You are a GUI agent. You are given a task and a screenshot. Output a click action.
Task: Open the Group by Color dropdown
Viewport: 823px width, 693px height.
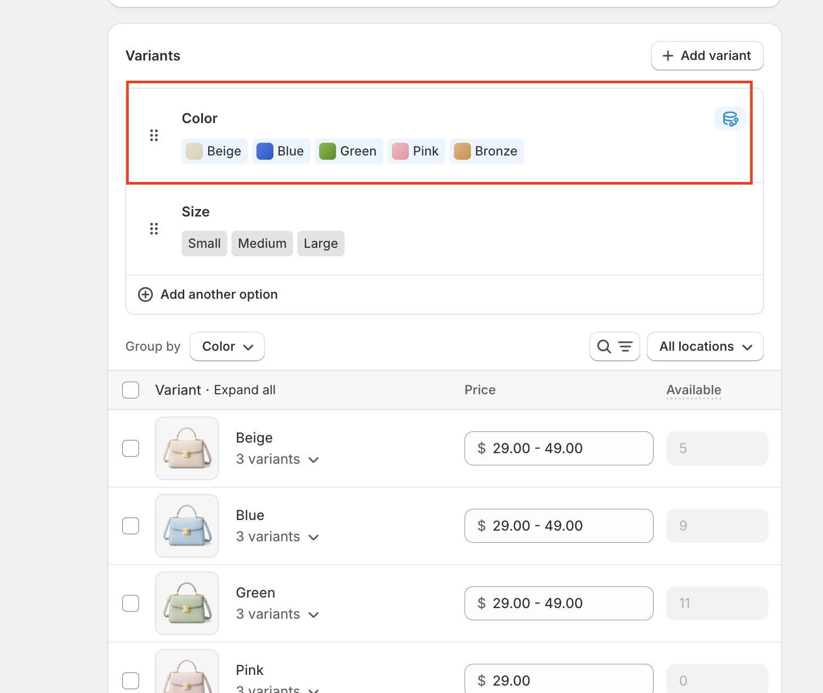tap(227, 346)
